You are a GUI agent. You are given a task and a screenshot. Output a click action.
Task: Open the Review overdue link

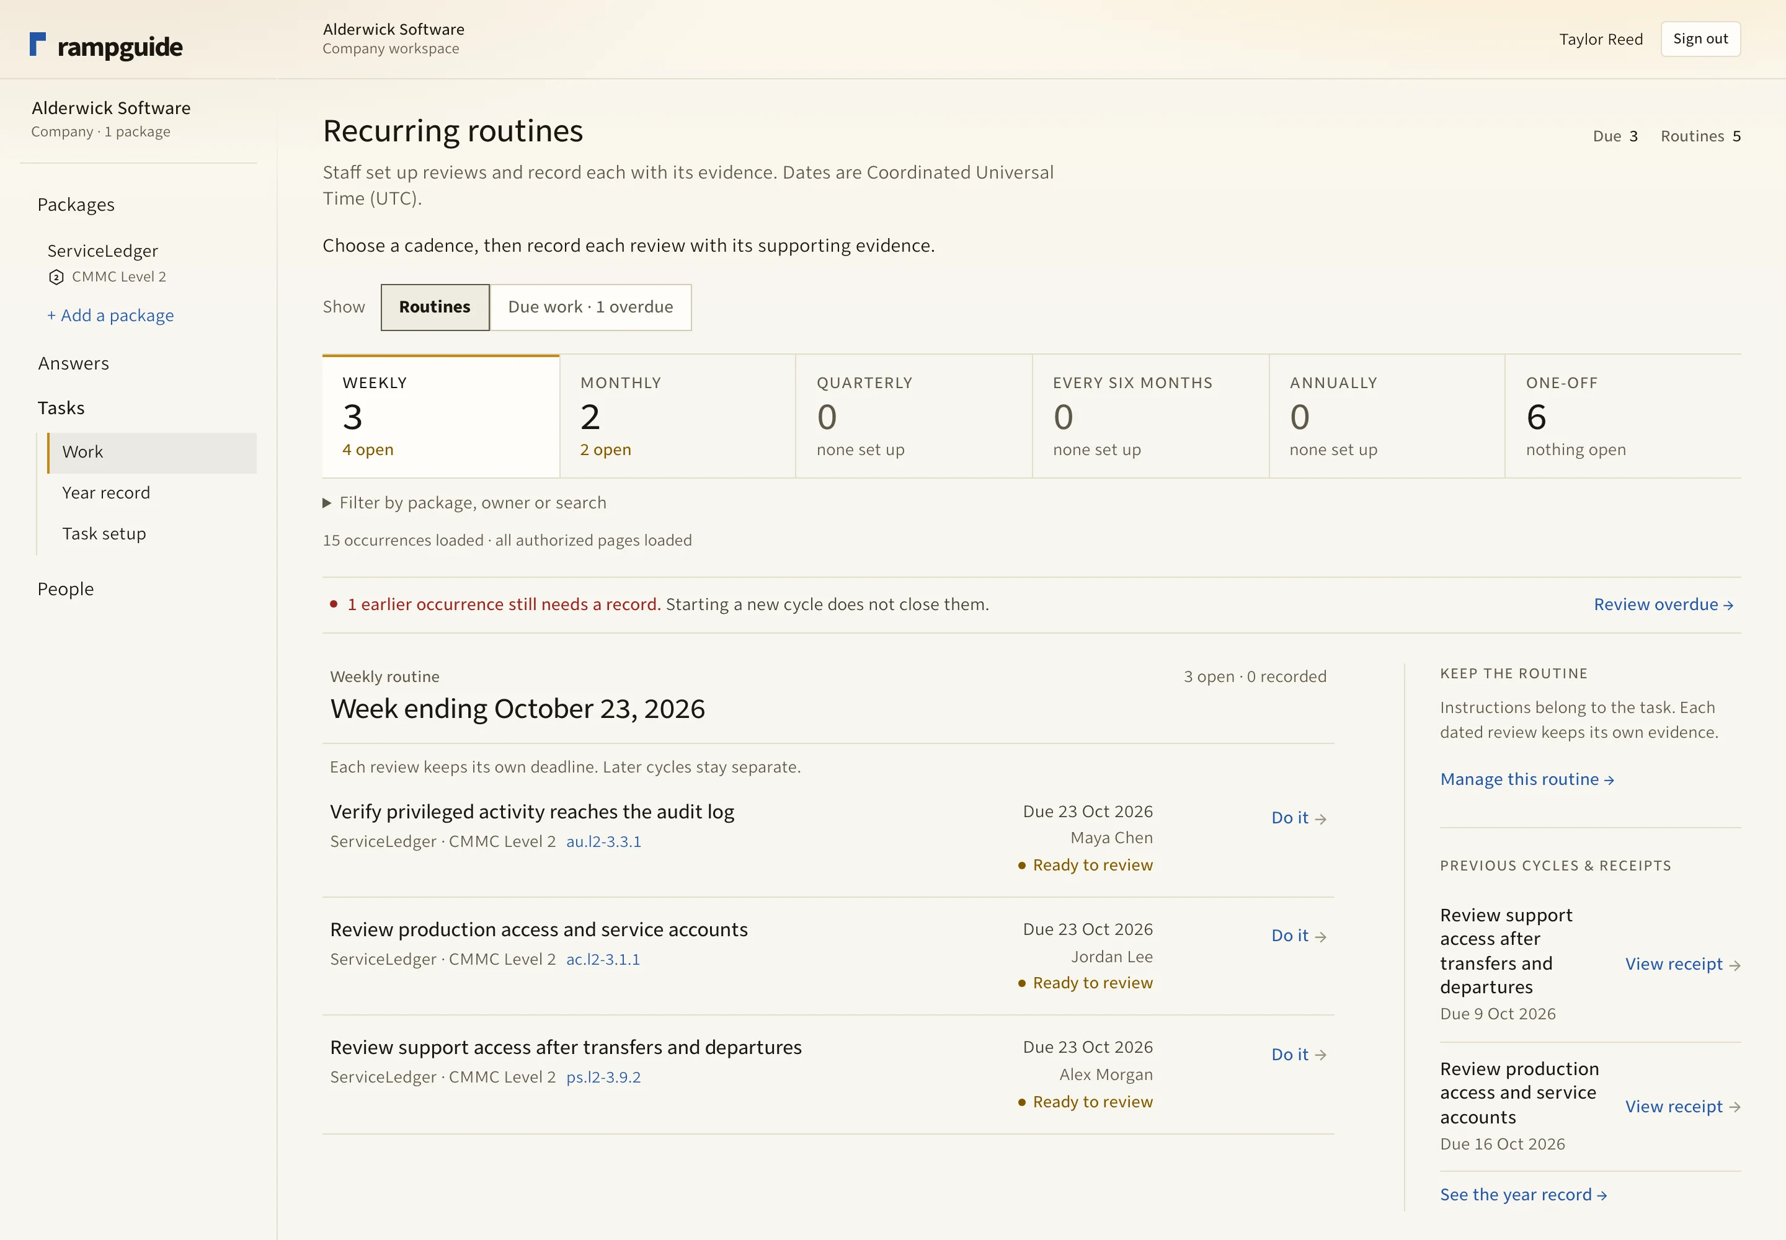click(1663, 604)
